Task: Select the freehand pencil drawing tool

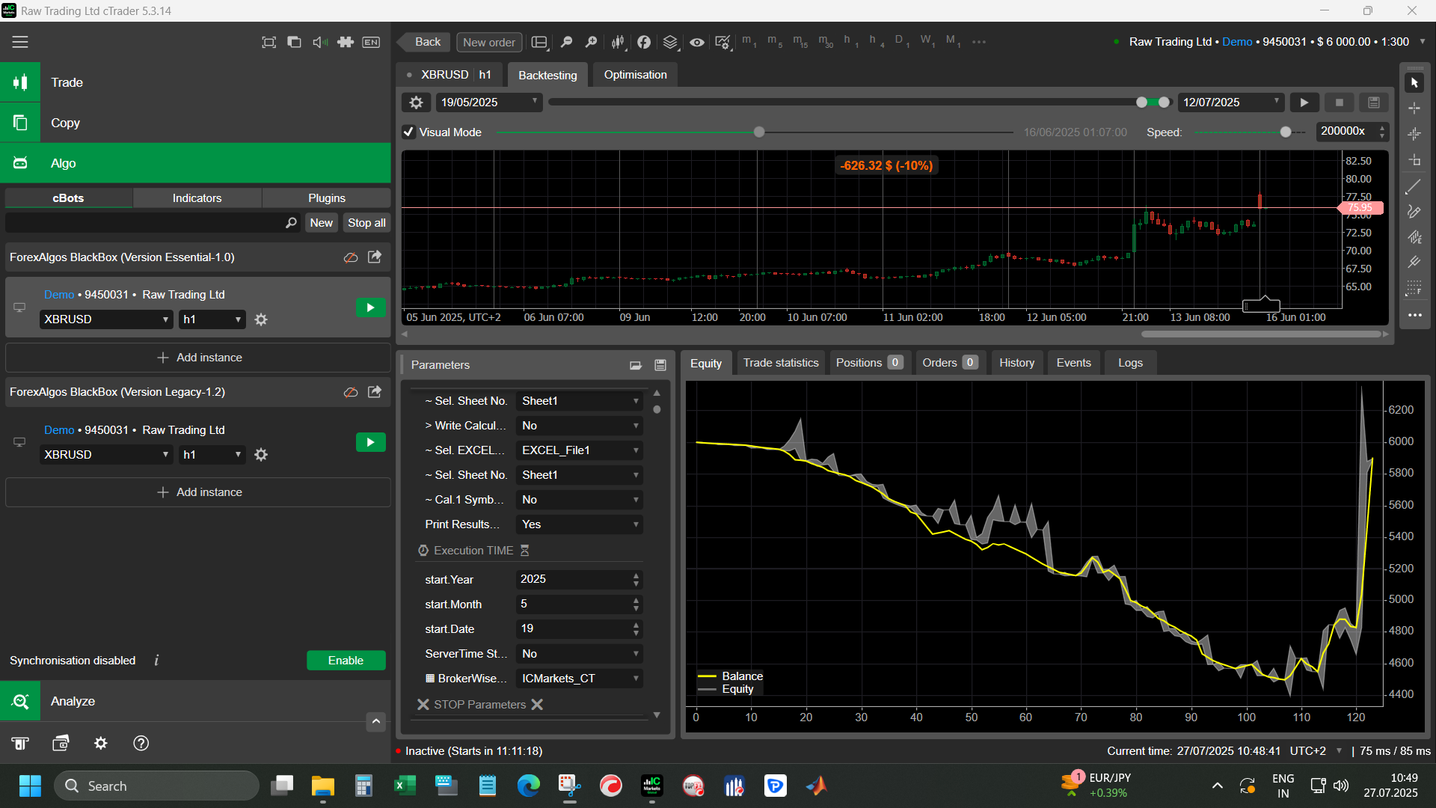Action: pyautogui.click(x=1414, y=212)
